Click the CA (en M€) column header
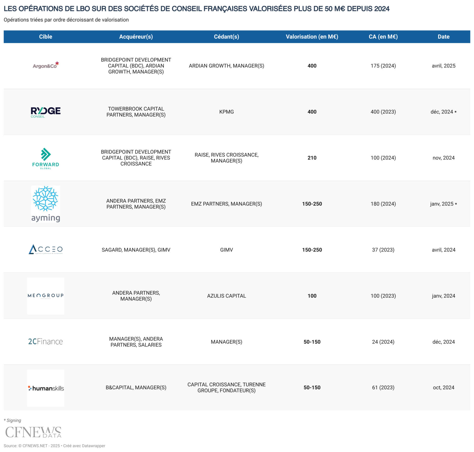474x452 pixels. click(x=383, y=37)
